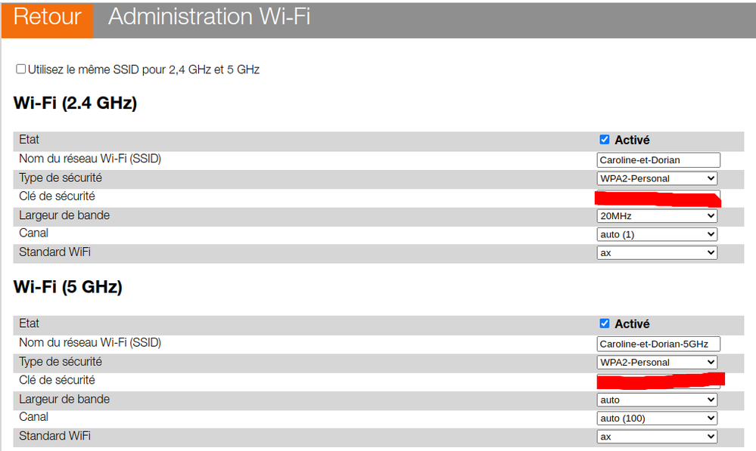The image size is (756, 451).
Task: Uncheck Activé for Wi-Fi 5 GHz
Action: click(x=604, y=323)
